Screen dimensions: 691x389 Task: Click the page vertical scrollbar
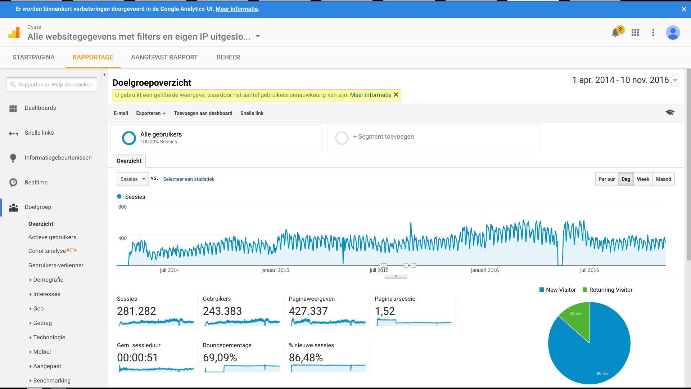(688, 164)
